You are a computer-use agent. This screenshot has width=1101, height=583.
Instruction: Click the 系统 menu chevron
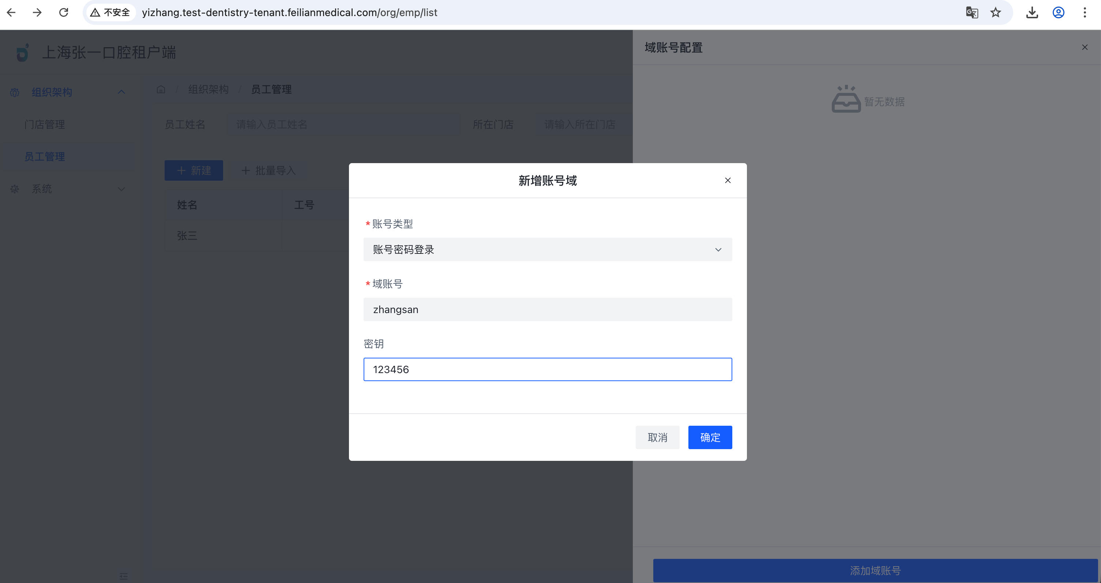click(x=121, y=189)
